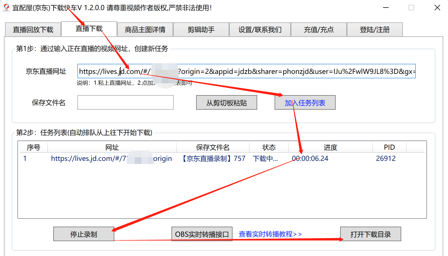Open the 登陆/注册 tab
The image size is (448, 256).
375,30
